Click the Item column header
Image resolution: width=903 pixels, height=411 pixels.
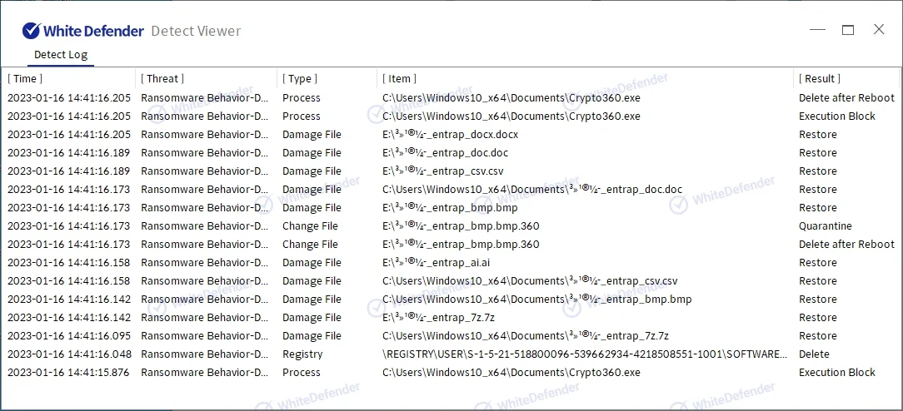399,78
